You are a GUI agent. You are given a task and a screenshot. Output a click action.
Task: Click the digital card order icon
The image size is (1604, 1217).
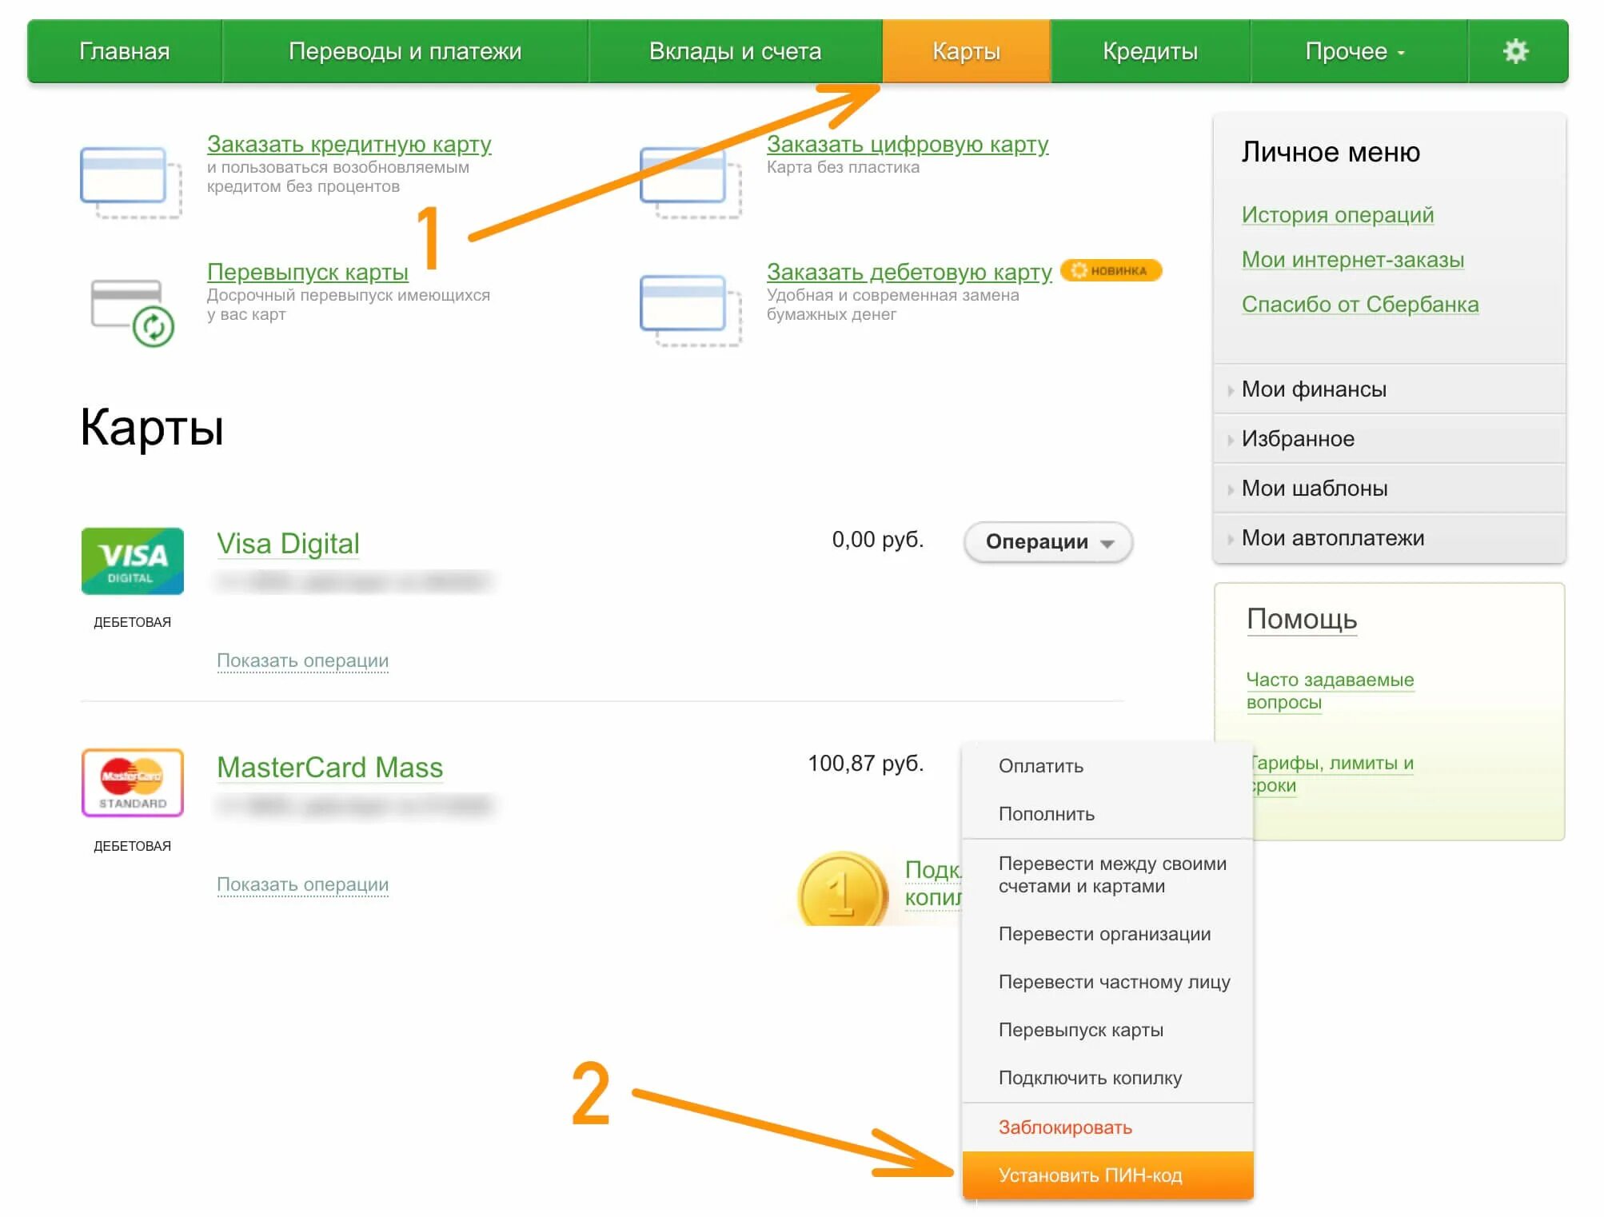[x=690, y=182]
